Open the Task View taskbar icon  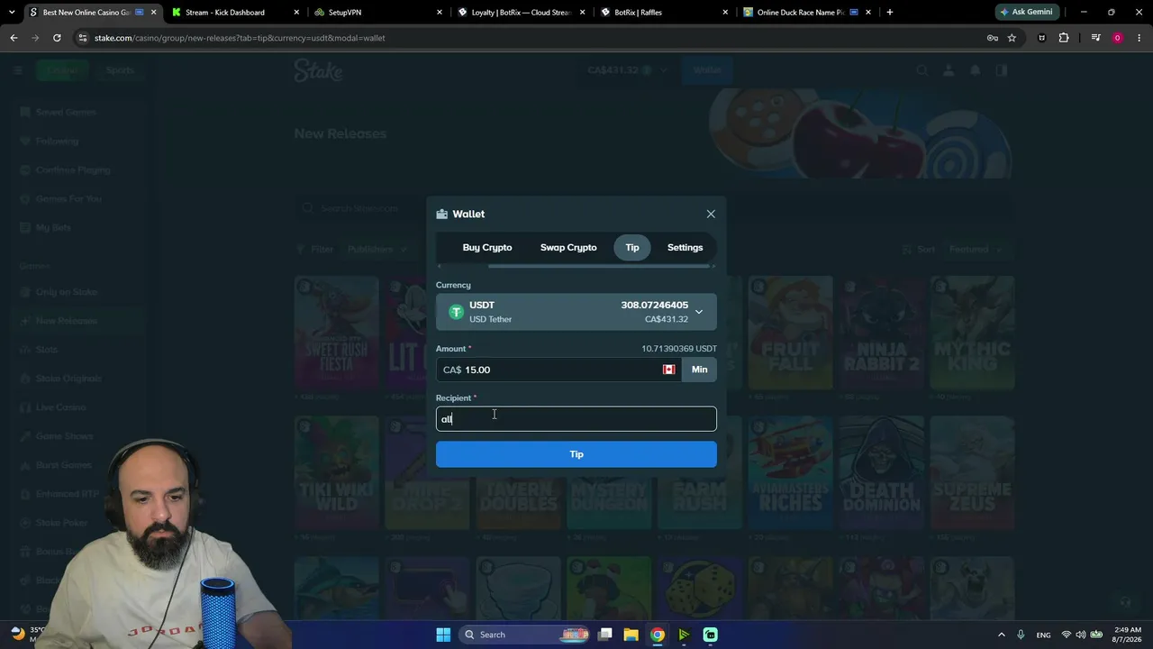(605, 635)
